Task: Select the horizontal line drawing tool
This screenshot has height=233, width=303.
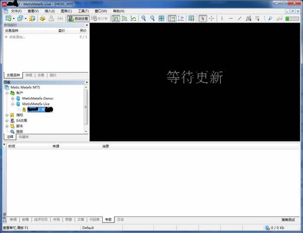Action: click(x=231, y=18)
